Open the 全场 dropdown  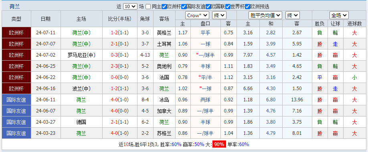pyautogui.click(x=339, y=16)
